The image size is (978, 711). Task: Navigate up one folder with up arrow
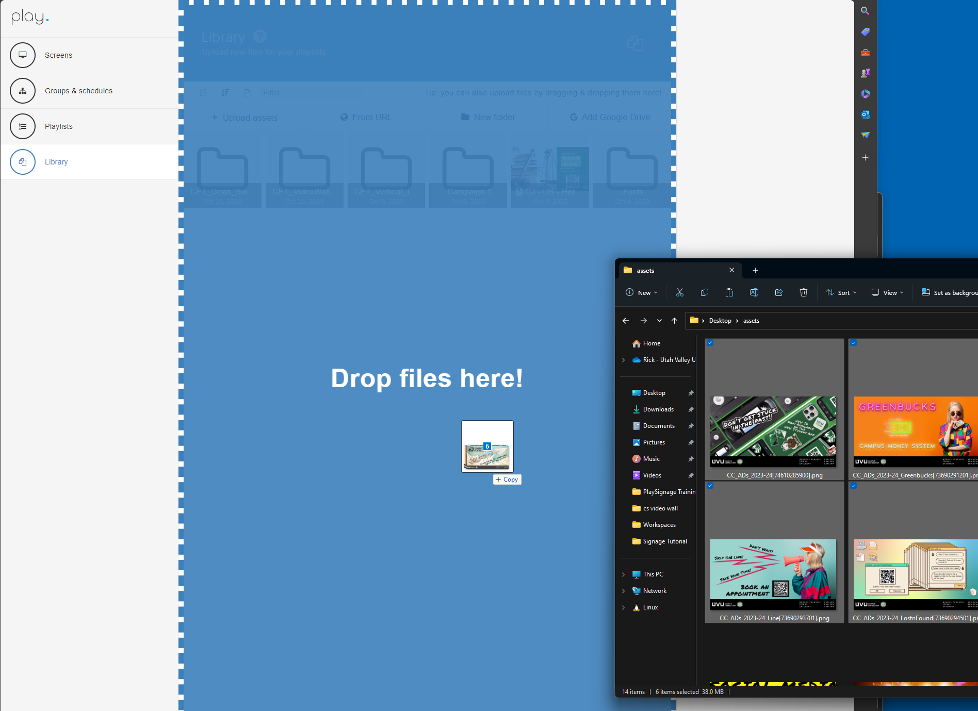tap(674, 320)
